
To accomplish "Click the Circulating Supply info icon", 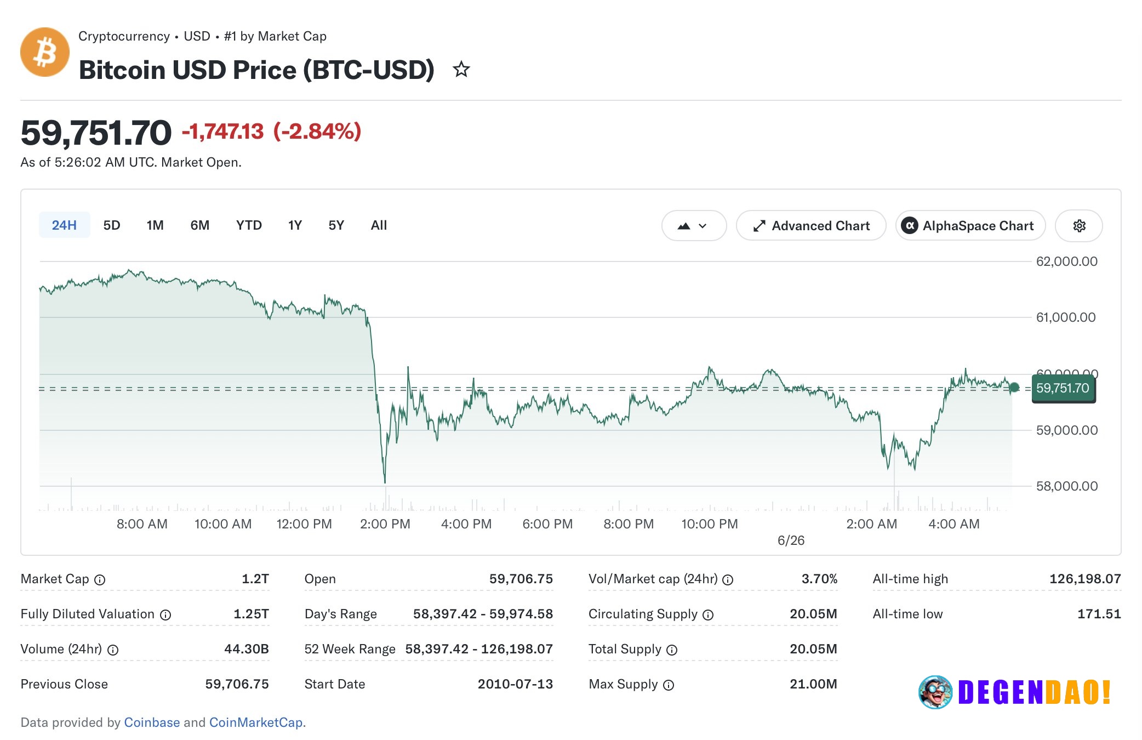I will tap(708, 615).
